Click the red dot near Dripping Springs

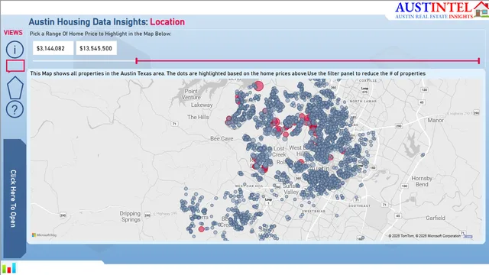202,229
